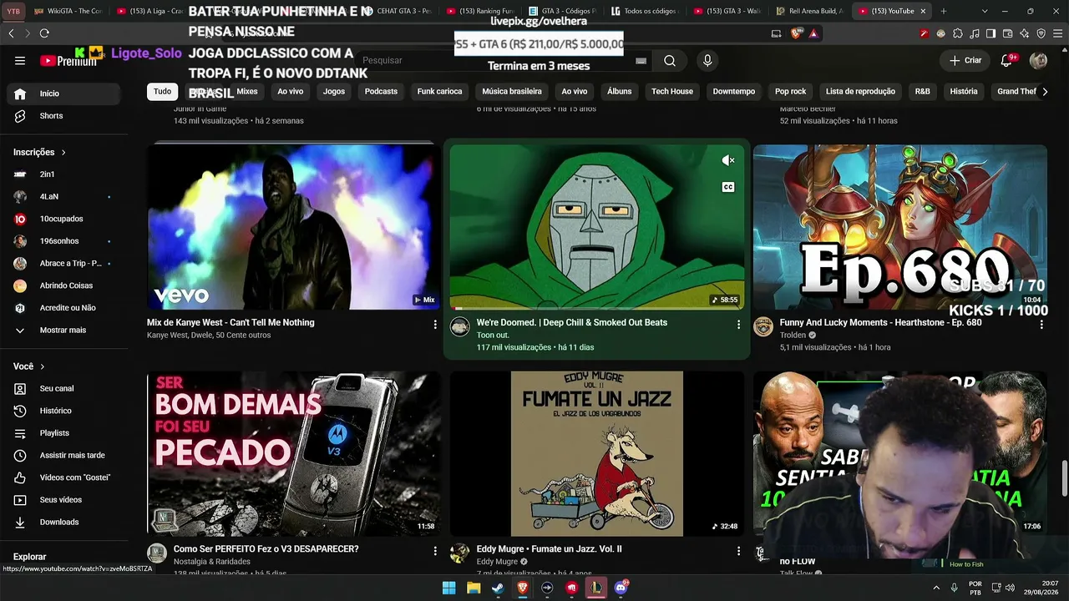The width and height of the screenshot is (1069, 601).
Task: Expand Inscrições section chevron
Action: point(63,153)
